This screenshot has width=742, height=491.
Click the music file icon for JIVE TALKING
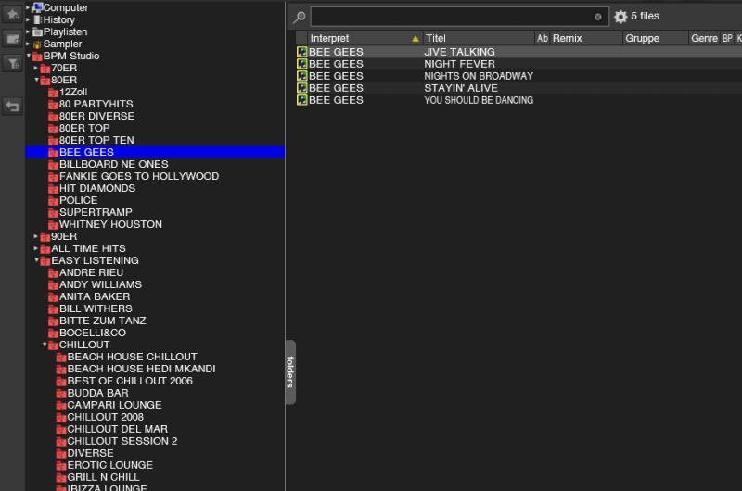302,52
